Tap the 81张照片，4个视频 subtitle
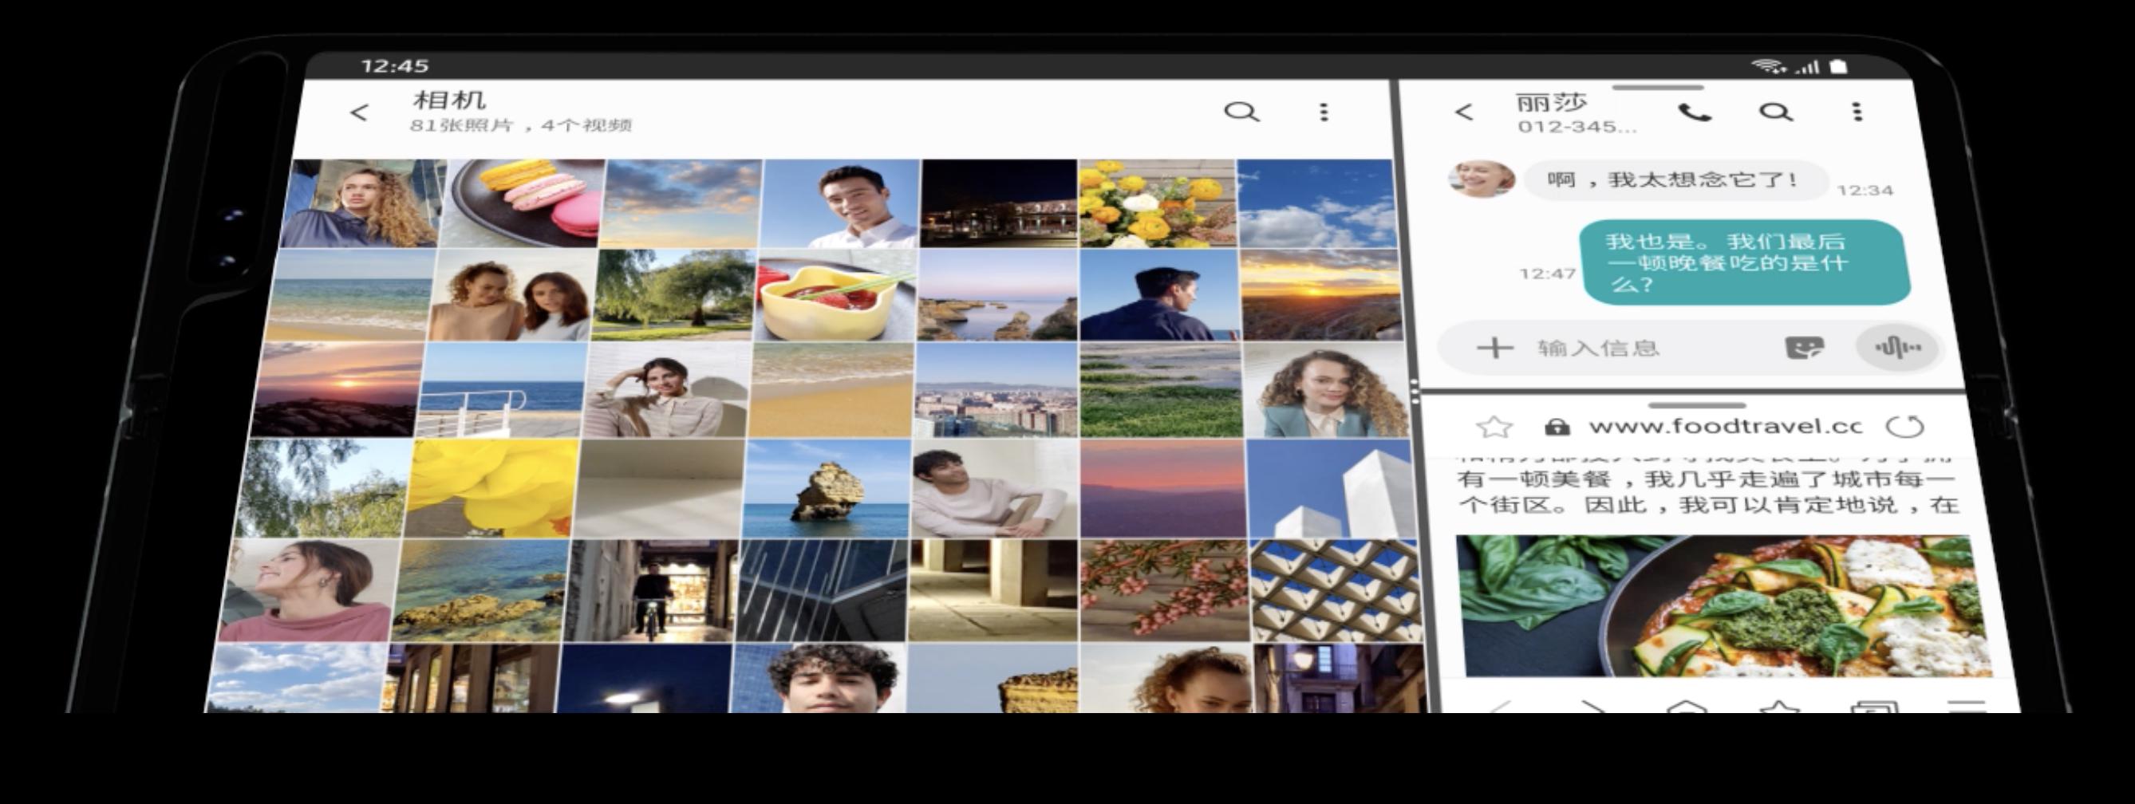 coord(520,125)
